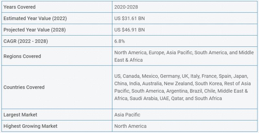Screen dimensions: 259x133
Task: Click the "Estimated Year Value (2022)" label
Action: [35, 18]
